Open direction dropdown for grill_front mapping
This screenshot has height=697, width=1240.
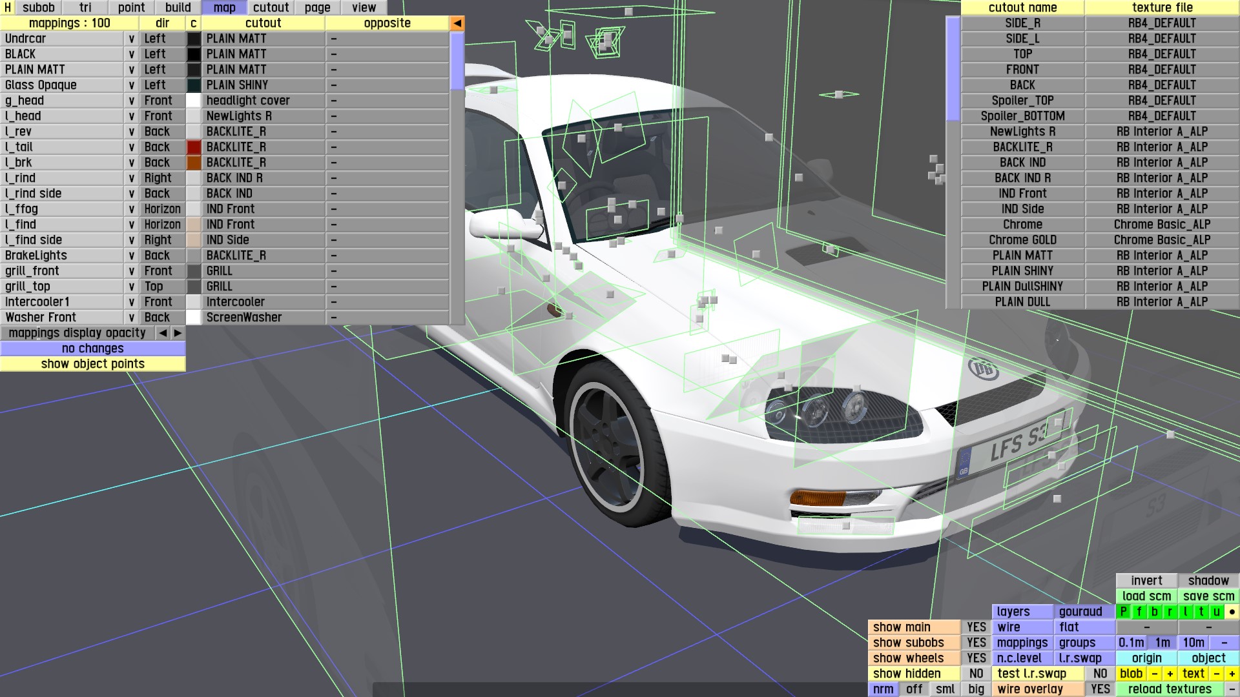coord(131,271)
